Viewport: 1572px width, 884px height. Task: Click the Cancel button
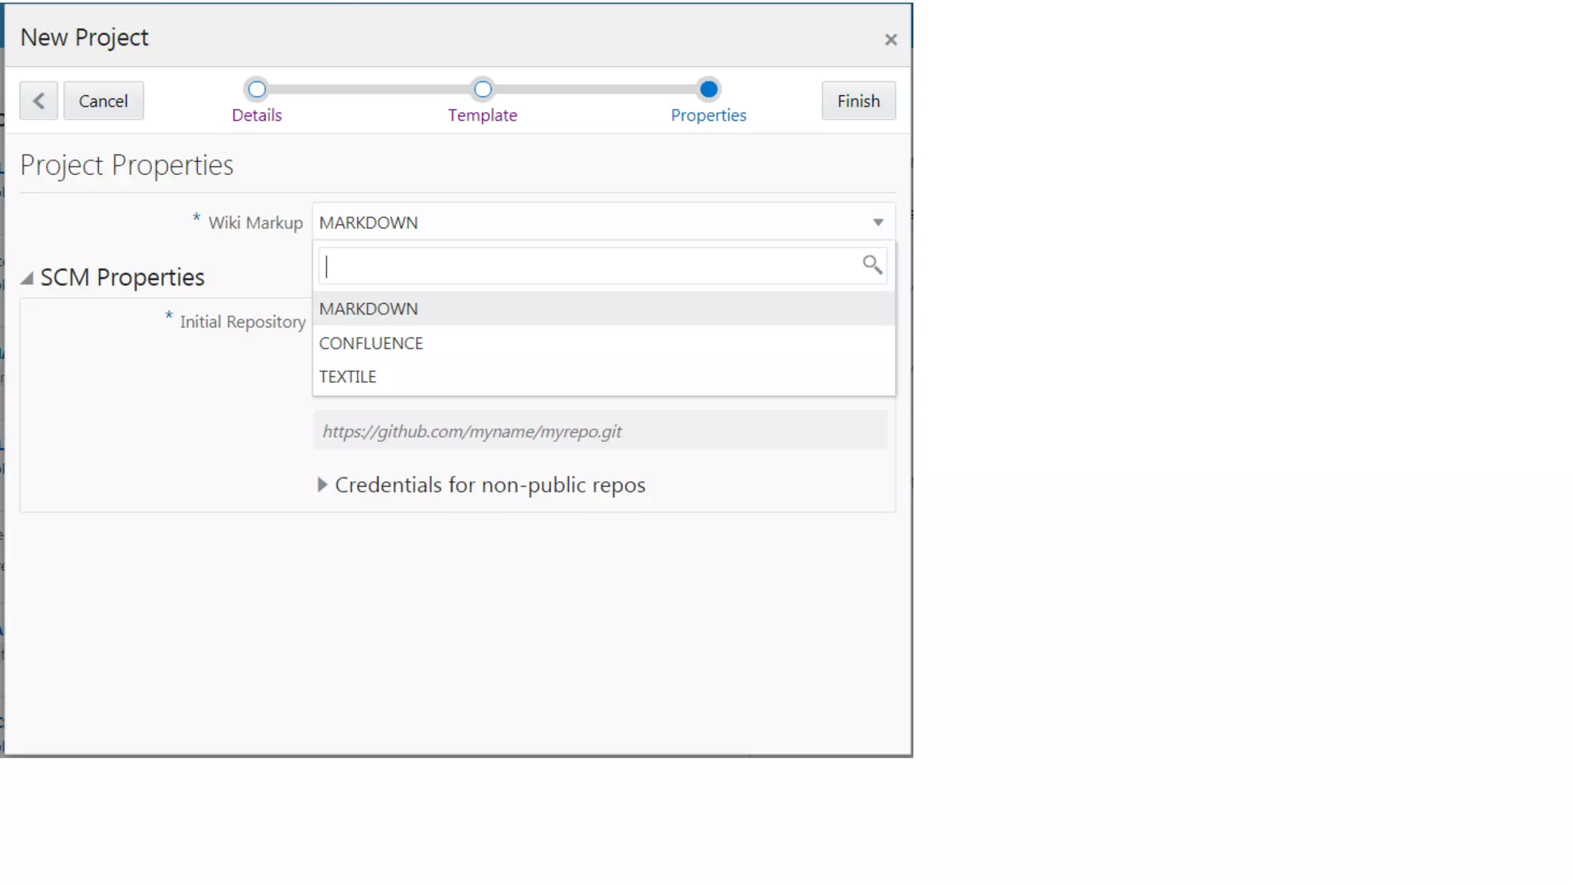(103, 101)
